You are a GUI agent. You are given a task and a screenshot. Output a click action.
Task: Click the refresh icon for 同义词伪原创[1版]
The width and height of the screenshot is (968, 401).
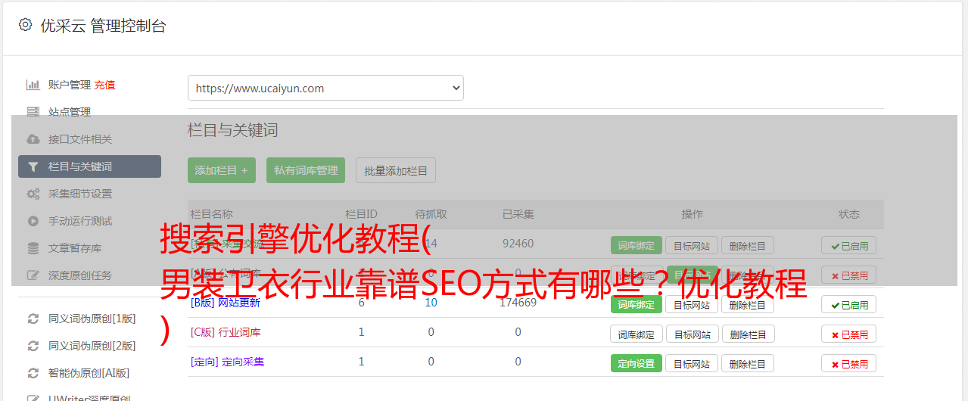(33, 319)
